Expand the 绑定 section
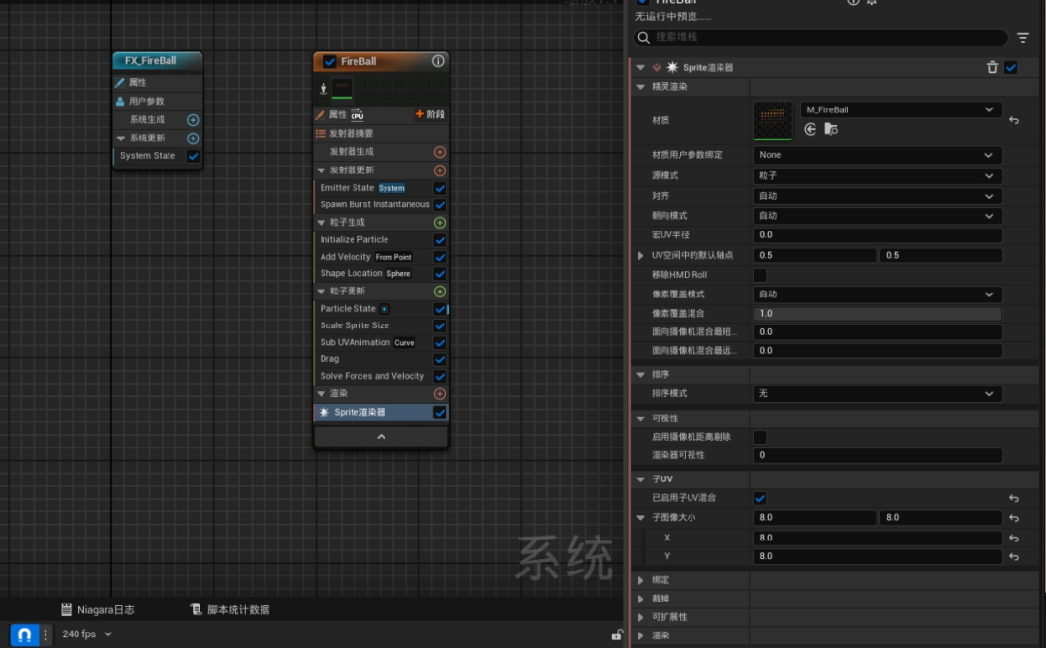The width and height of the screenshot is (1046, 648). [x=641, y=580]
